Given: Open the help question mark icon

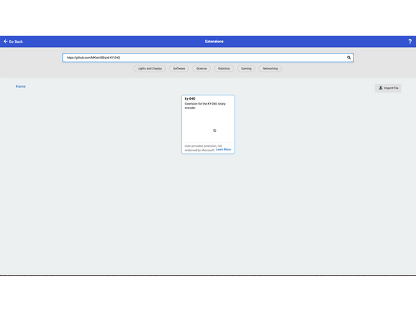Looking at the screenshot, I should [410, 41].
